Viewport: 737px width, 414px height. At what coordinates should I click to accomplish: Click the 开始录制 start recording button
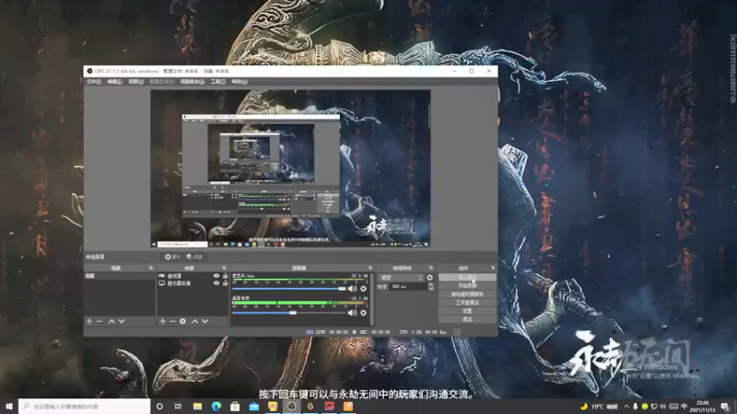tap(467, 286)
